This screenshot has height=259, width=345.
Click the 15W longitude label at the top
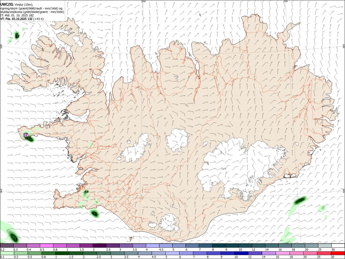(285, 1)
